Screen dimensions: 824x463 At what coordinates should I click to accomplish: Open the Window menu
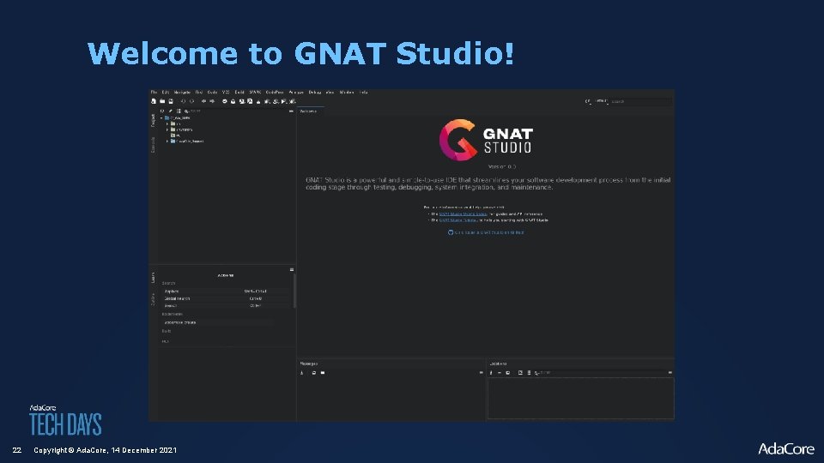click(347, 93)
